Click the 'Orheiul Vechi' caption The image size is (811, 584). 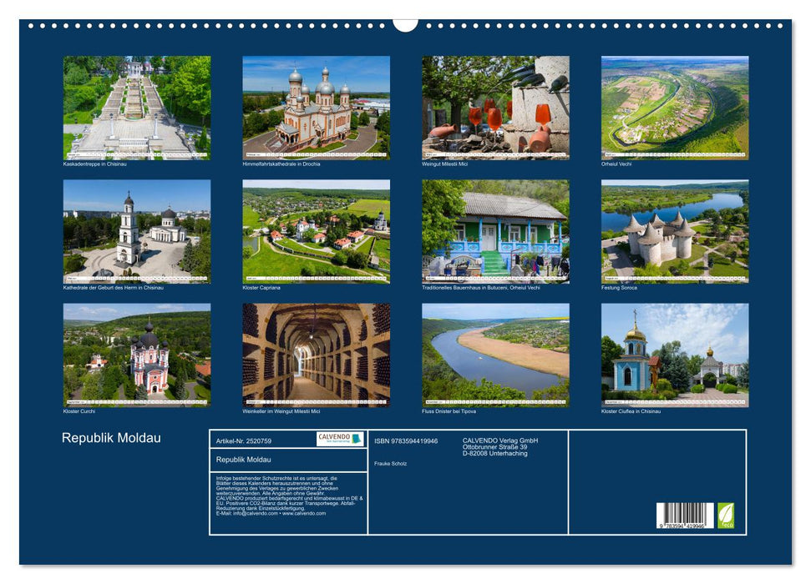click(x=616, y=164)
